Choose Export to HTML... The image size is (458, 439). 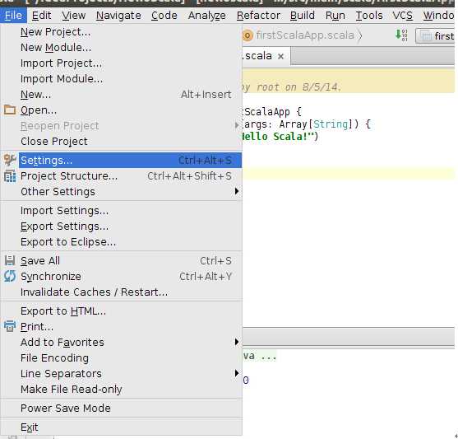(121, 311)
